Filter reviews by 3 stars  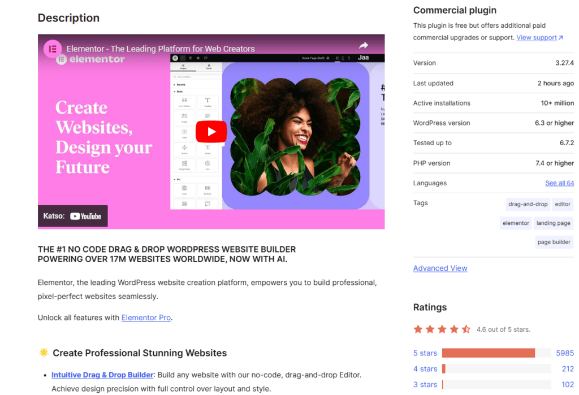pyautogui.click(x=425, y=385)
